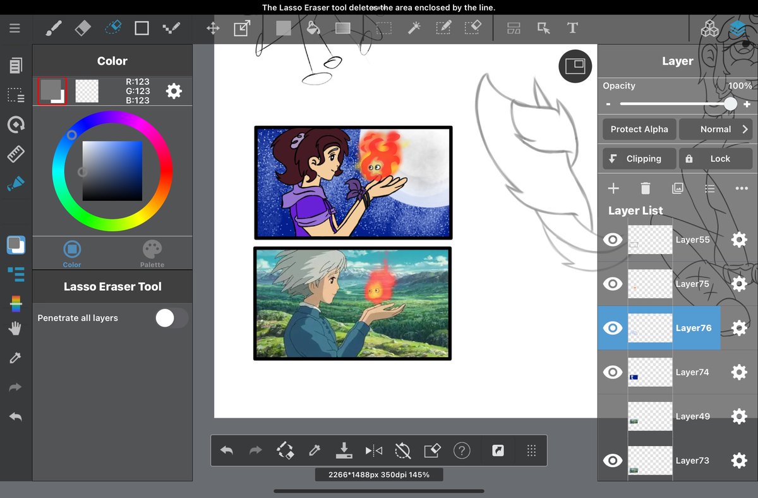Hide the Layer55 layer
The image size is (758, 498).
click(x=612, y=240)
